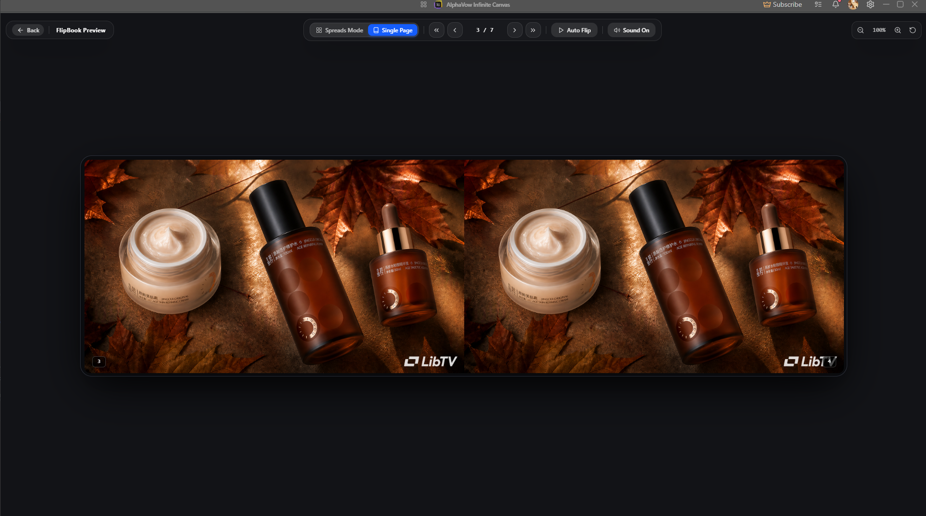Open settings gear in title bar
Viewport: 926px width, 516px height.
tap(870, 4)
